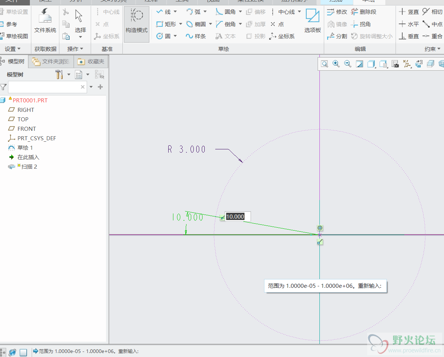Click the Cut scissors icon
The image size is (444, 357).
(x=66, y=12)
